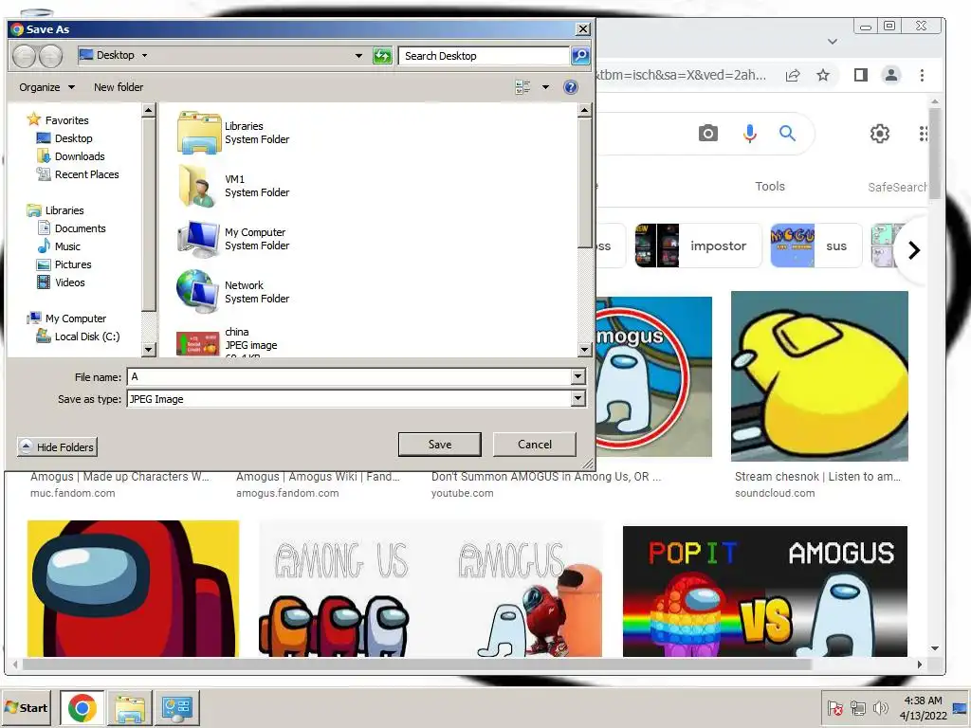Open the Save As dialog help icon
The height and width of the screenshot is (728, 971).
[x=570, y=87]
